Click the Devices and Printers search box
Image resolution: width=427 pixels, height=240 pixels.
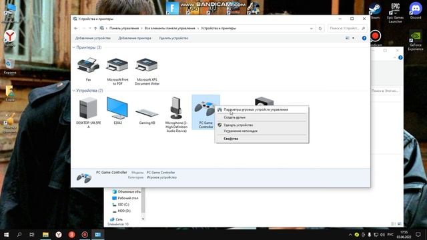click(347, 28)
